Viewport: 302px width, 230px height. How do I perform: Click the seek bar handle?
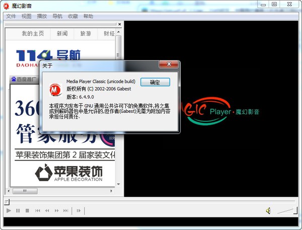(x=6, y=202)
